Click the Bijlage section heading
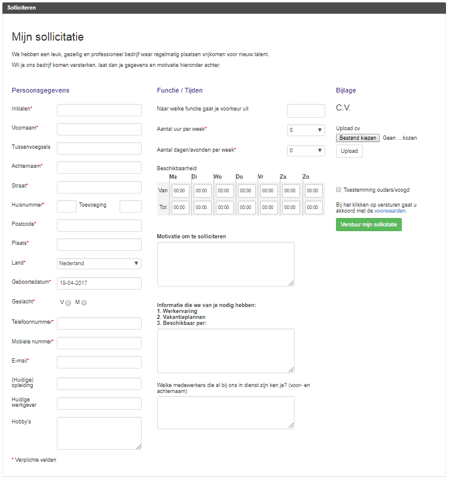 (346, 90)
